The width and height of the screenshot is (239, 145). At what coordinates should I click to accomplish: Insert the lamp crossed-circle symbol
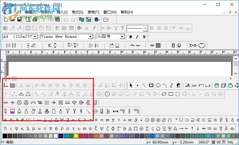(x=19, y=103)
